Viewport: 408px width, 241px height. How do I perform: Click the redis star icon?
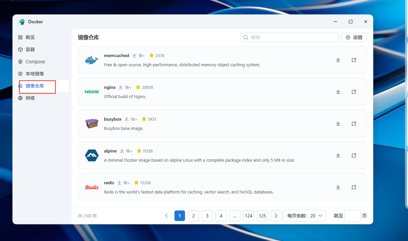136,183
